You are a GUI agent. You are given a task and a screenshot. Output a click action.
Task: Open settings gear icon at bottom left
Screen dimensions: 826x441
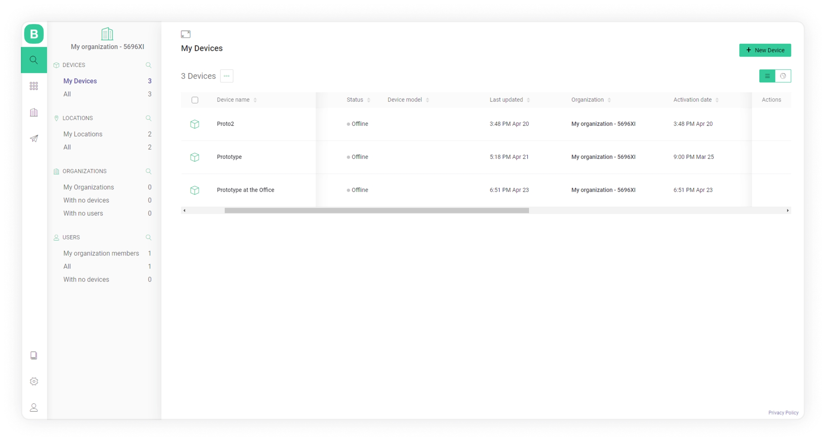point(34,381)
